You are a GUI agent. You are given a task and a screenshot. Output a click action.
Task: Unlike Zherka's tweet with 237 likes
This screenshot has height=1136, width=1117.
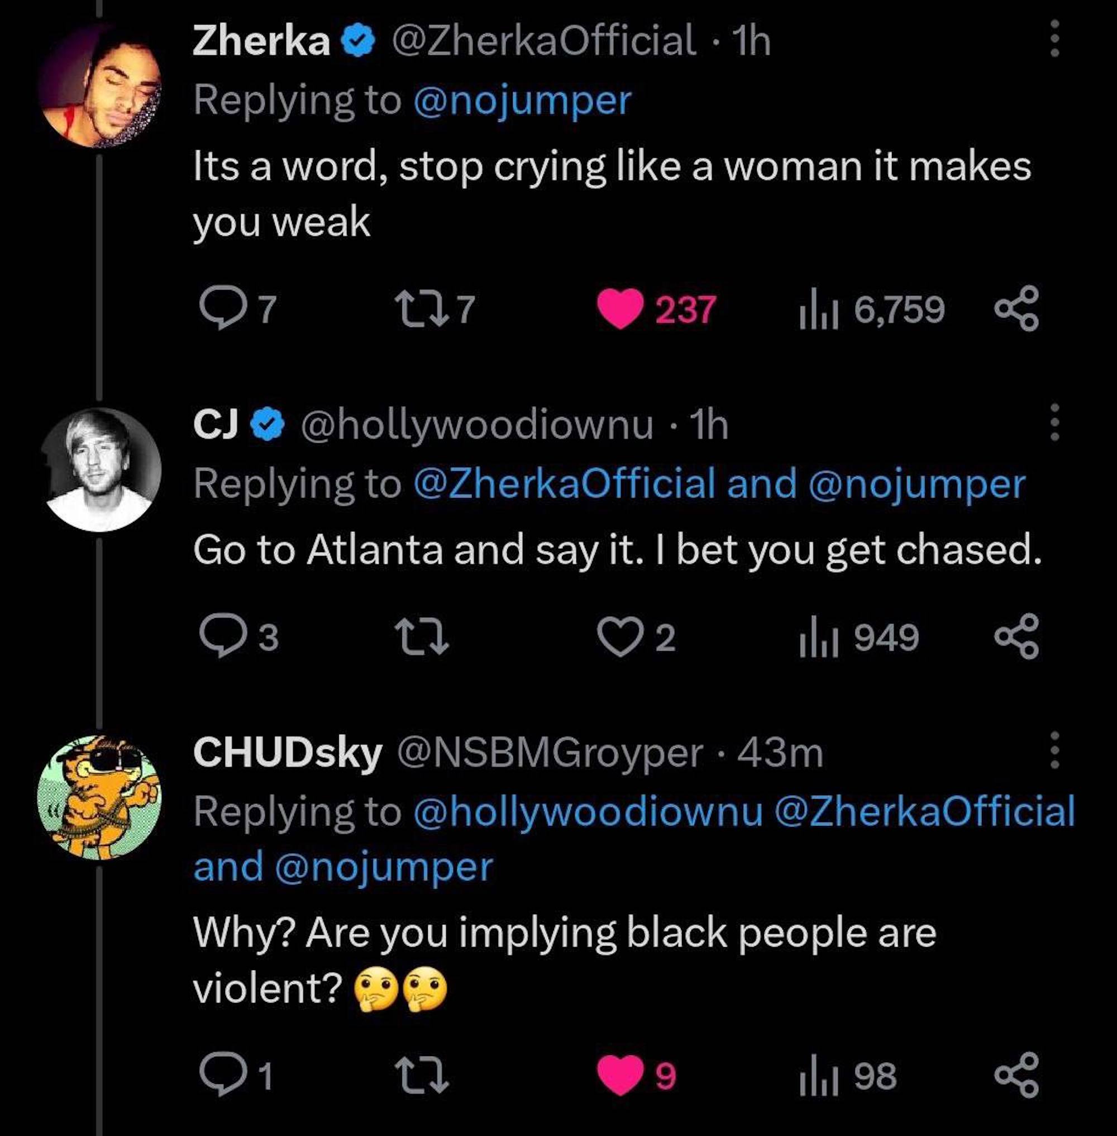pos(620,310)
